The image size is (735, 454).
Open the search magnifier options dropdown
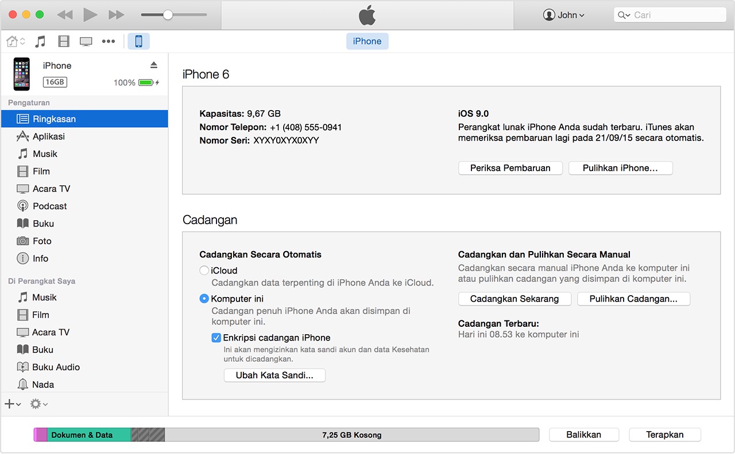point(624,15)
